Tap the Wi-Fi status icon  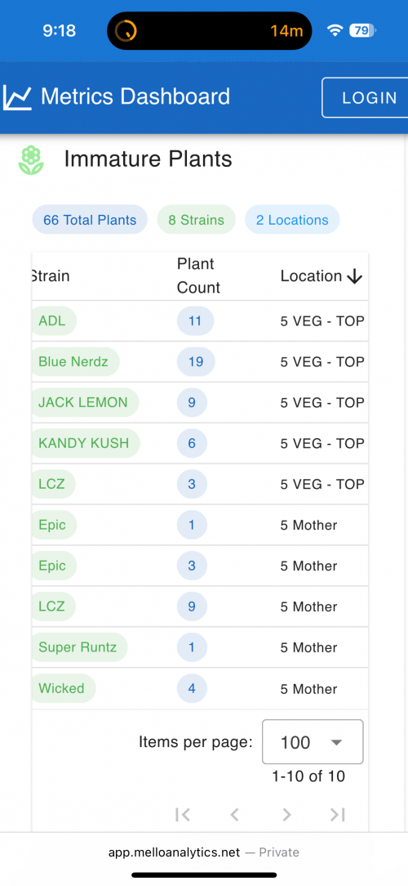(335, 30)
